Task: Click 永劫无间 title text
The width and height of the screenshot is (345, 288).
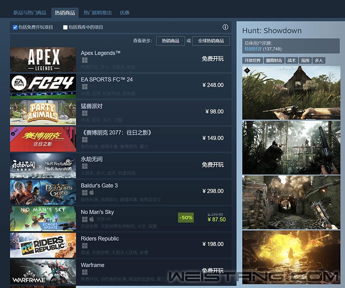Action: pyautogui.click(x=92, y=159)
